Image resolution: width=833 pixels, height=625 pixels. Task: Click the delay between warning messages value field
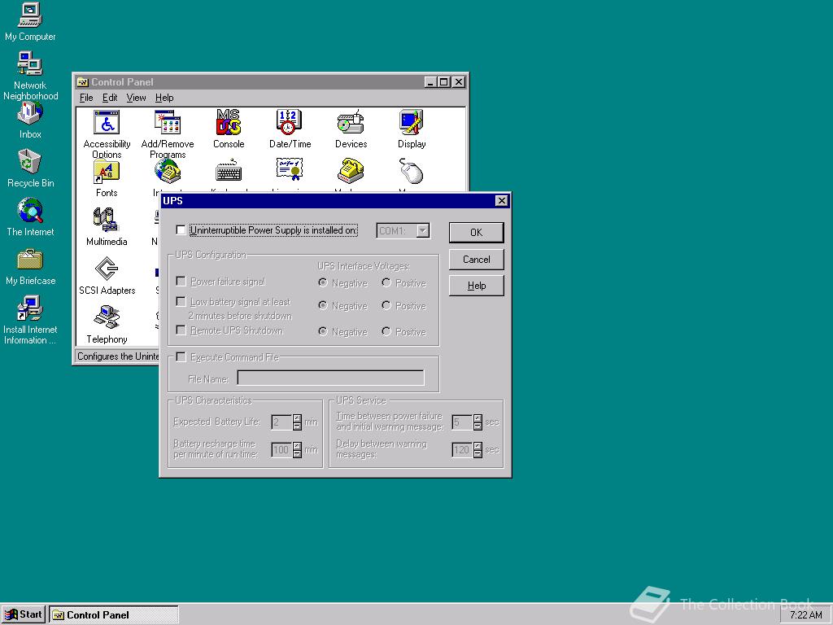click(x=462, y=449)
